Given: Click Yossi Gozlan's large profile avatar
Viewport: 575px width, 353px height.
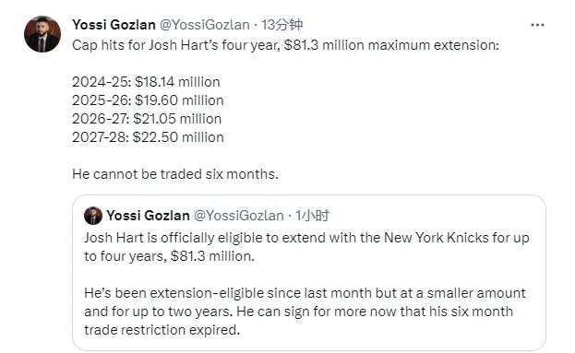Looking at the screenshot, I should pos(42,34).
